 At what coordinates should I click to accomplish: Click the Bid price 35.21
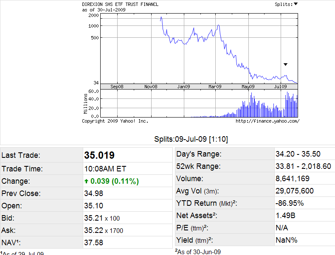coord(93,218)
